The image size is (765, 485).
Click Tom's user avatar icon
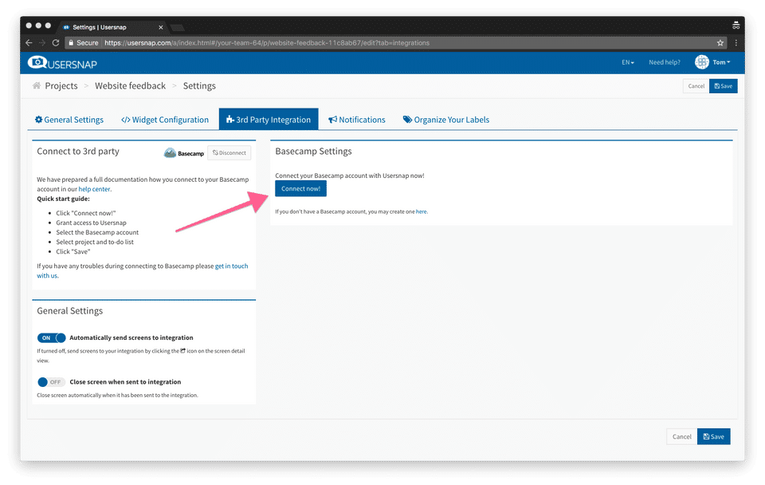701,62
